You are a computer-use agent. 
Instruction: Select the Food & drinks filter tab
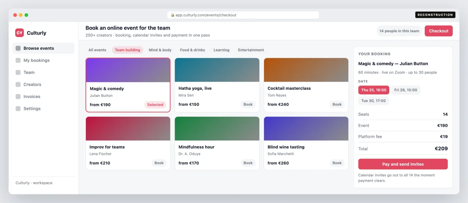(192, 50)
